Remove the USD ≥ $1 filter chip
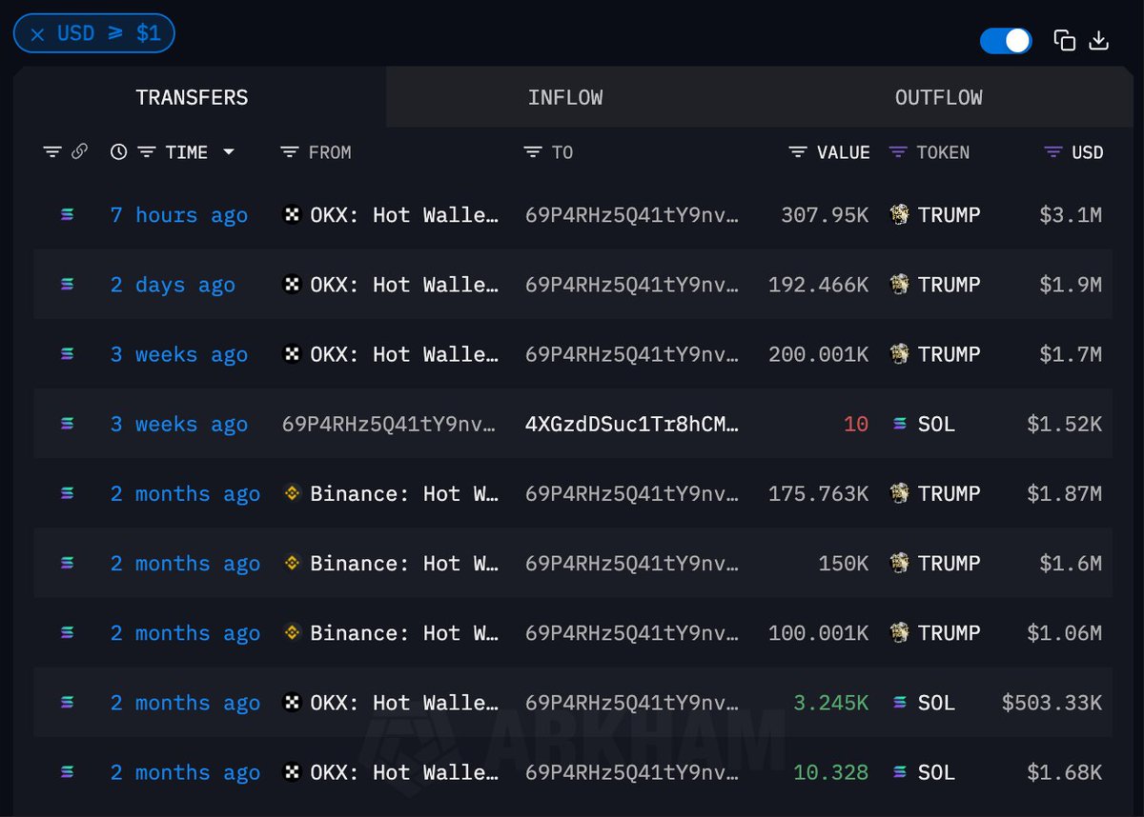1144x817 pixels. pyautogui.click(x=37, y=34)
